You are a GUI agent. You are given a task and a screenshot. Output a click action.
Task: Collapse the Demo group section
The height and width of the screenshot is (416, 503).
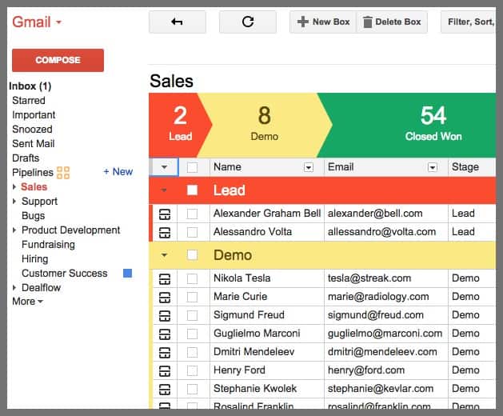click(x=164, y=255)
